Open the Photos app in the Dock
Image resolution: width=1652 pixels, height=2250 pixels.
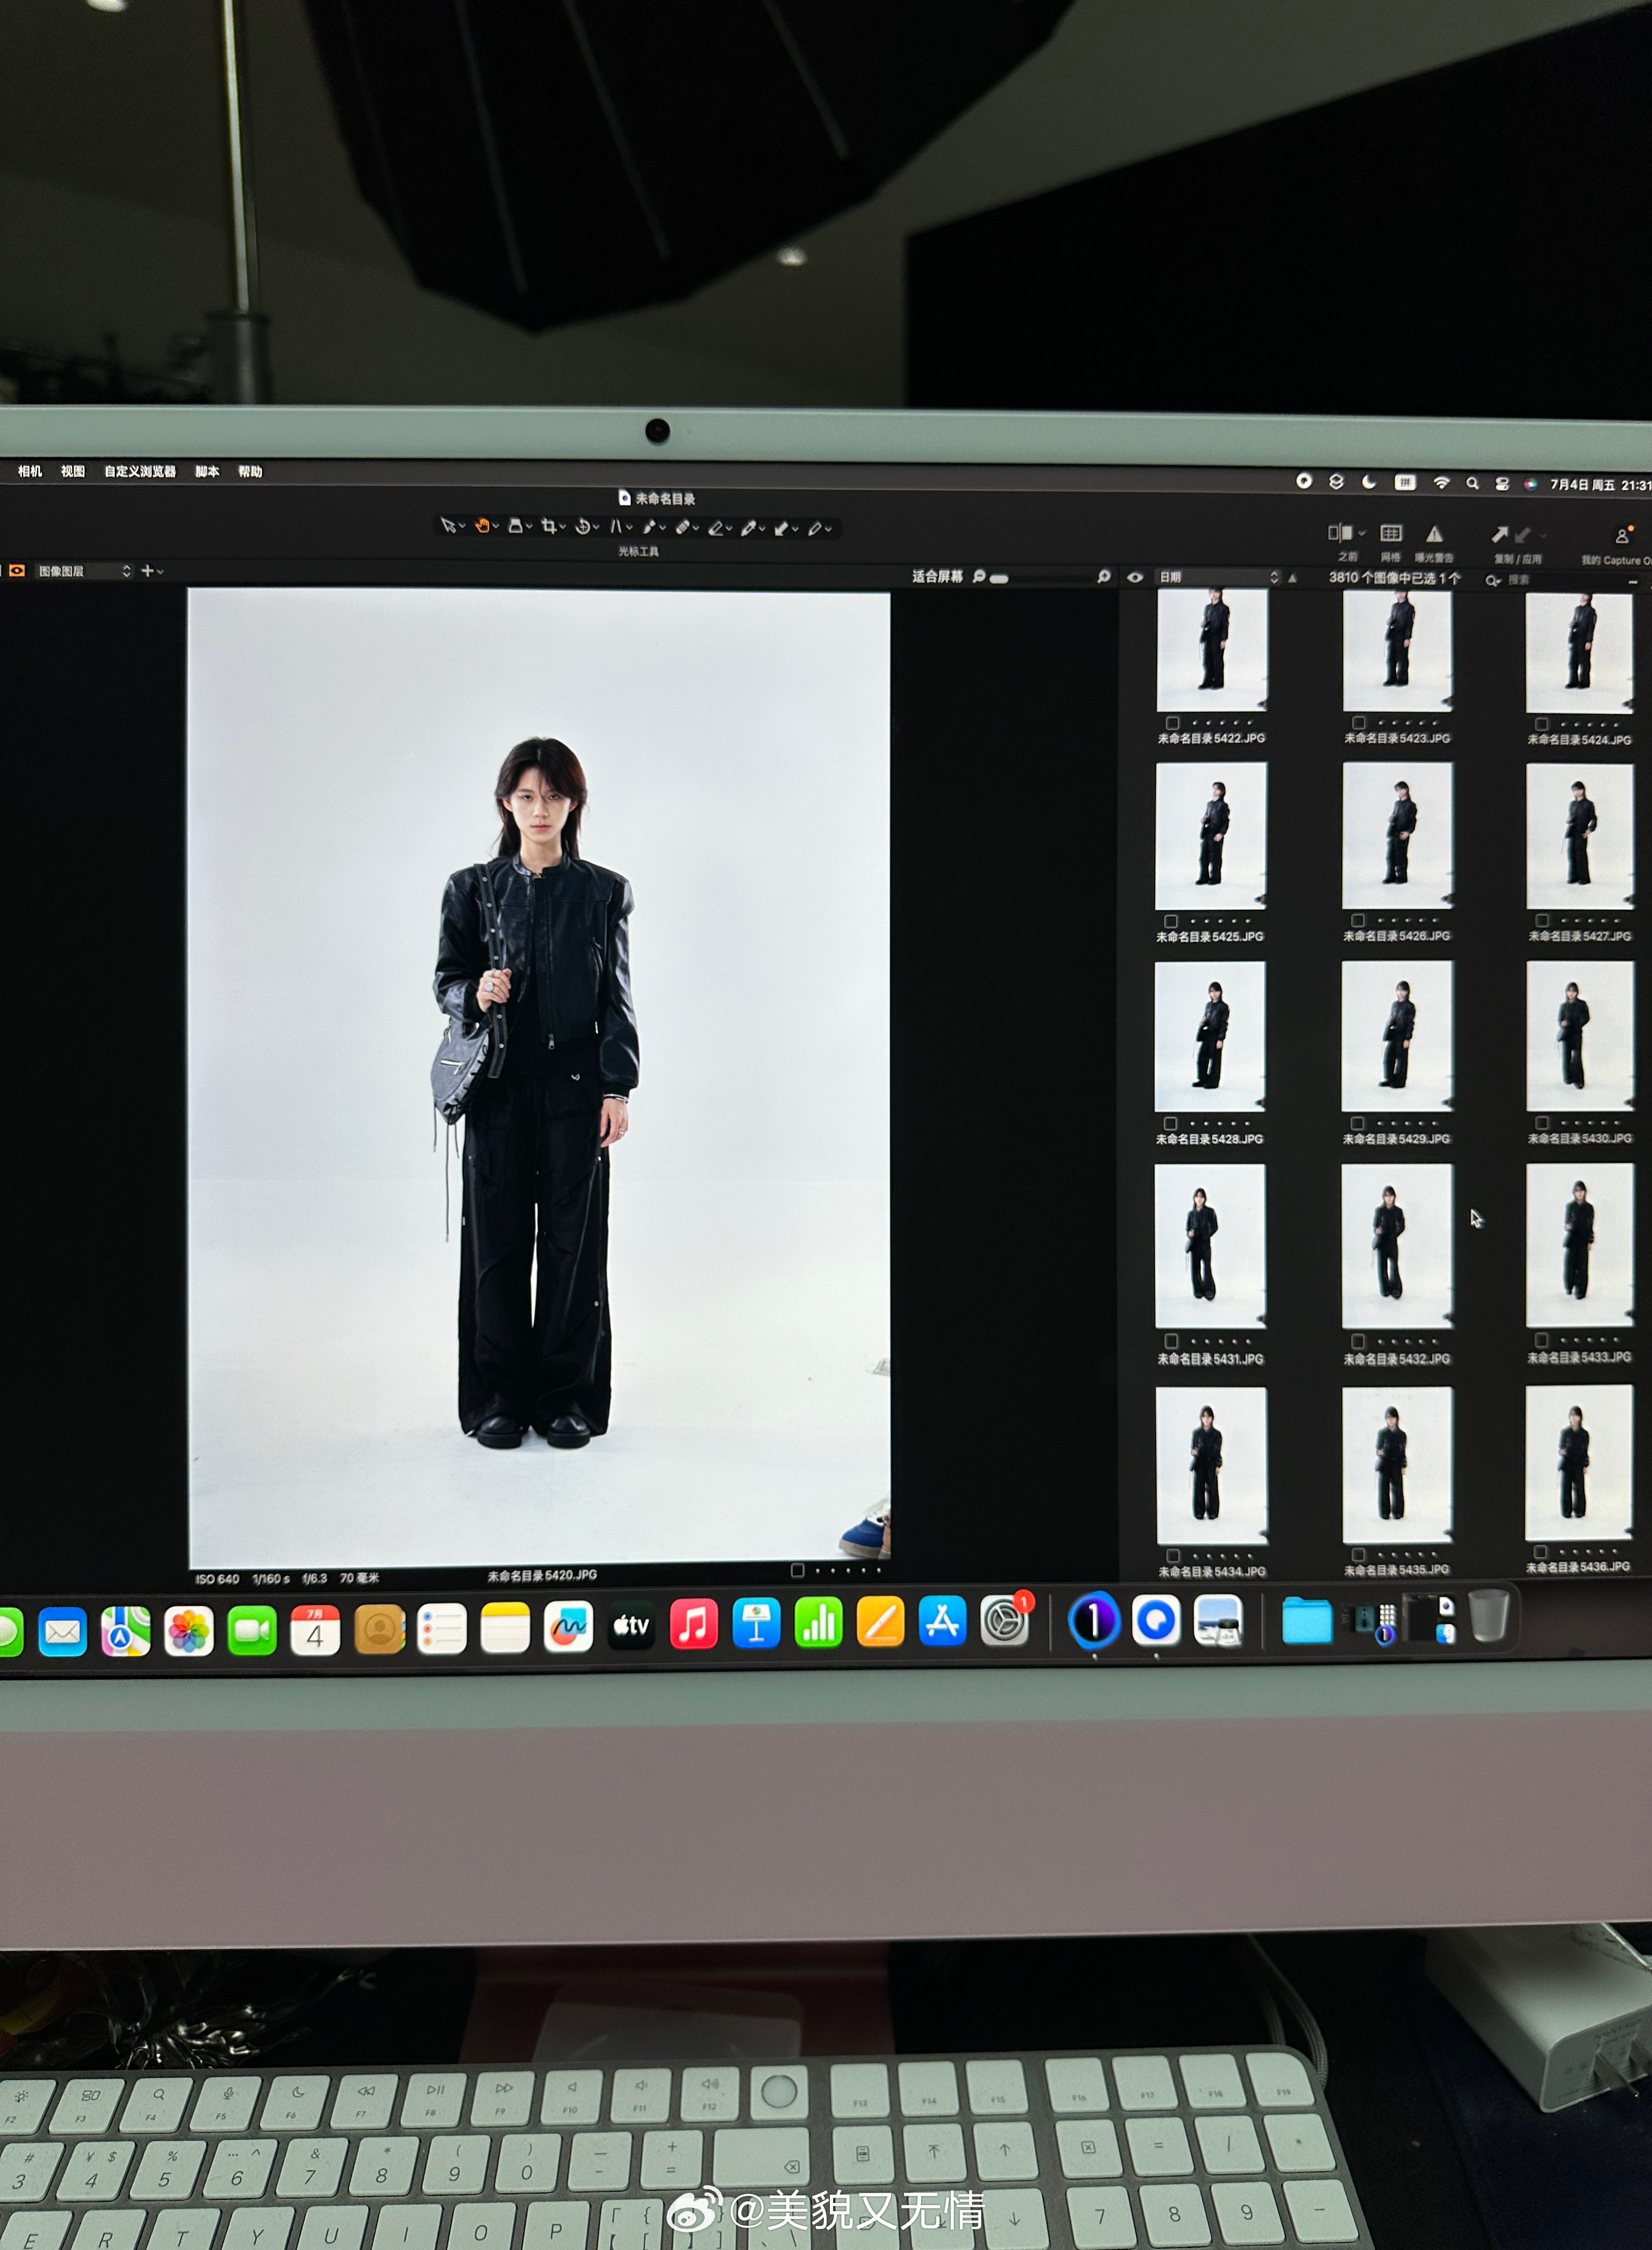[189, 1632]
